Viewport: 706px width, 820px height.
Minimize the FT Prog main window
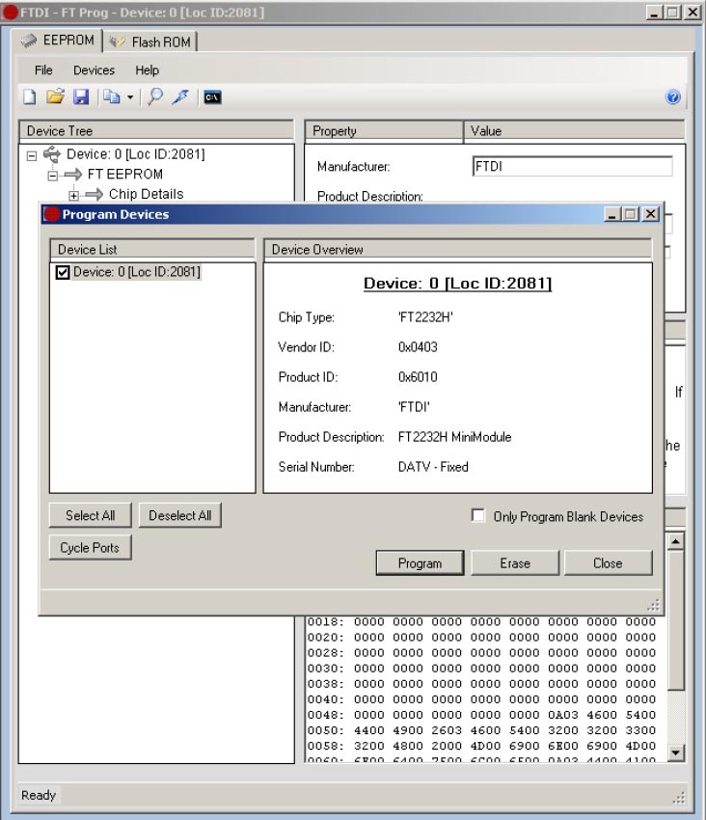[654, 12]
